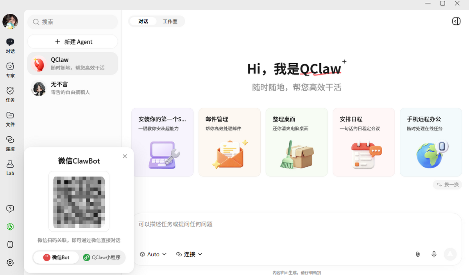Open the 任务 sidebar section
The width and height of the screenshot is (469, 275).
[10, 95]
